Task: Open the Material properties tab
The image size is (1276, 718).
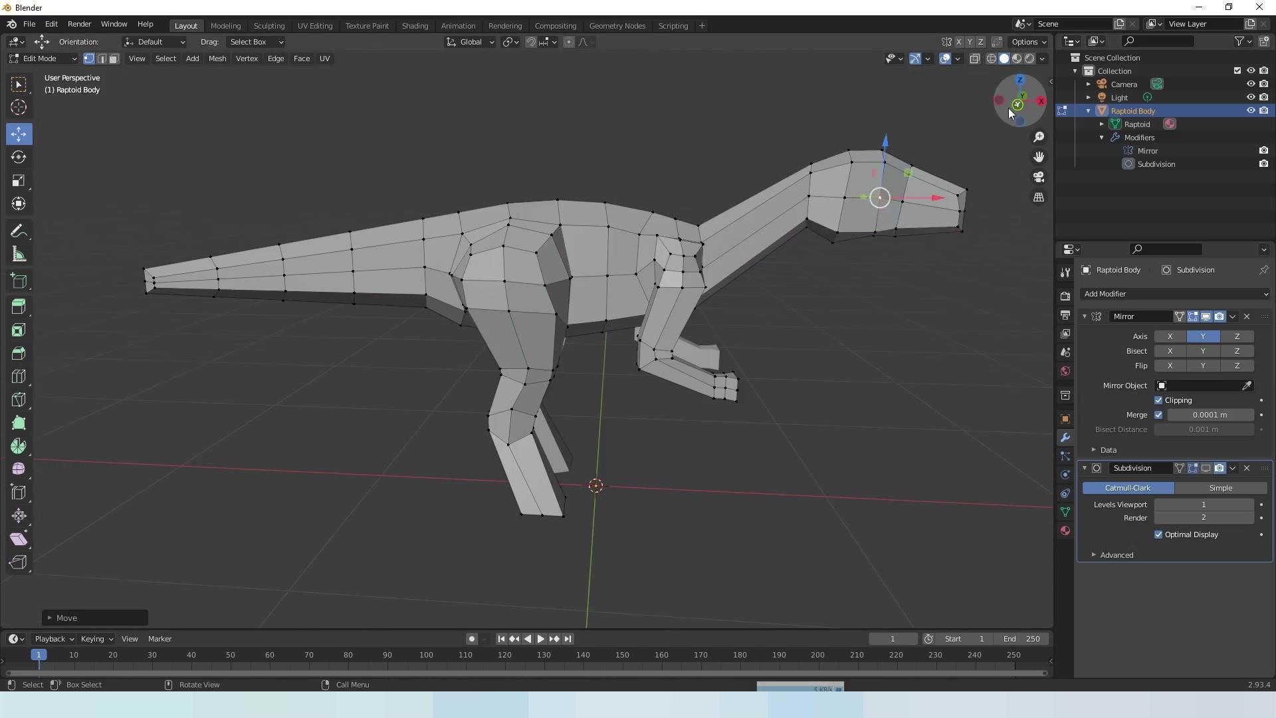Action: pos(1065,531)
